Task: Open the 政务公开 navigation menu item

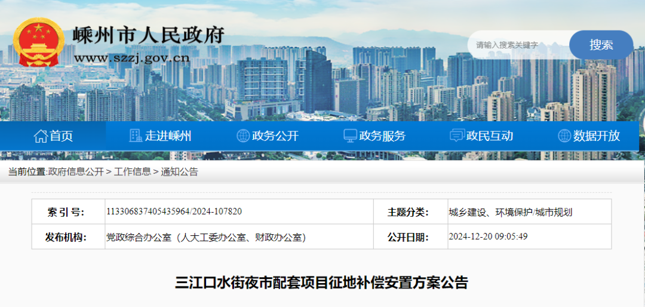Action: [275, 136]
